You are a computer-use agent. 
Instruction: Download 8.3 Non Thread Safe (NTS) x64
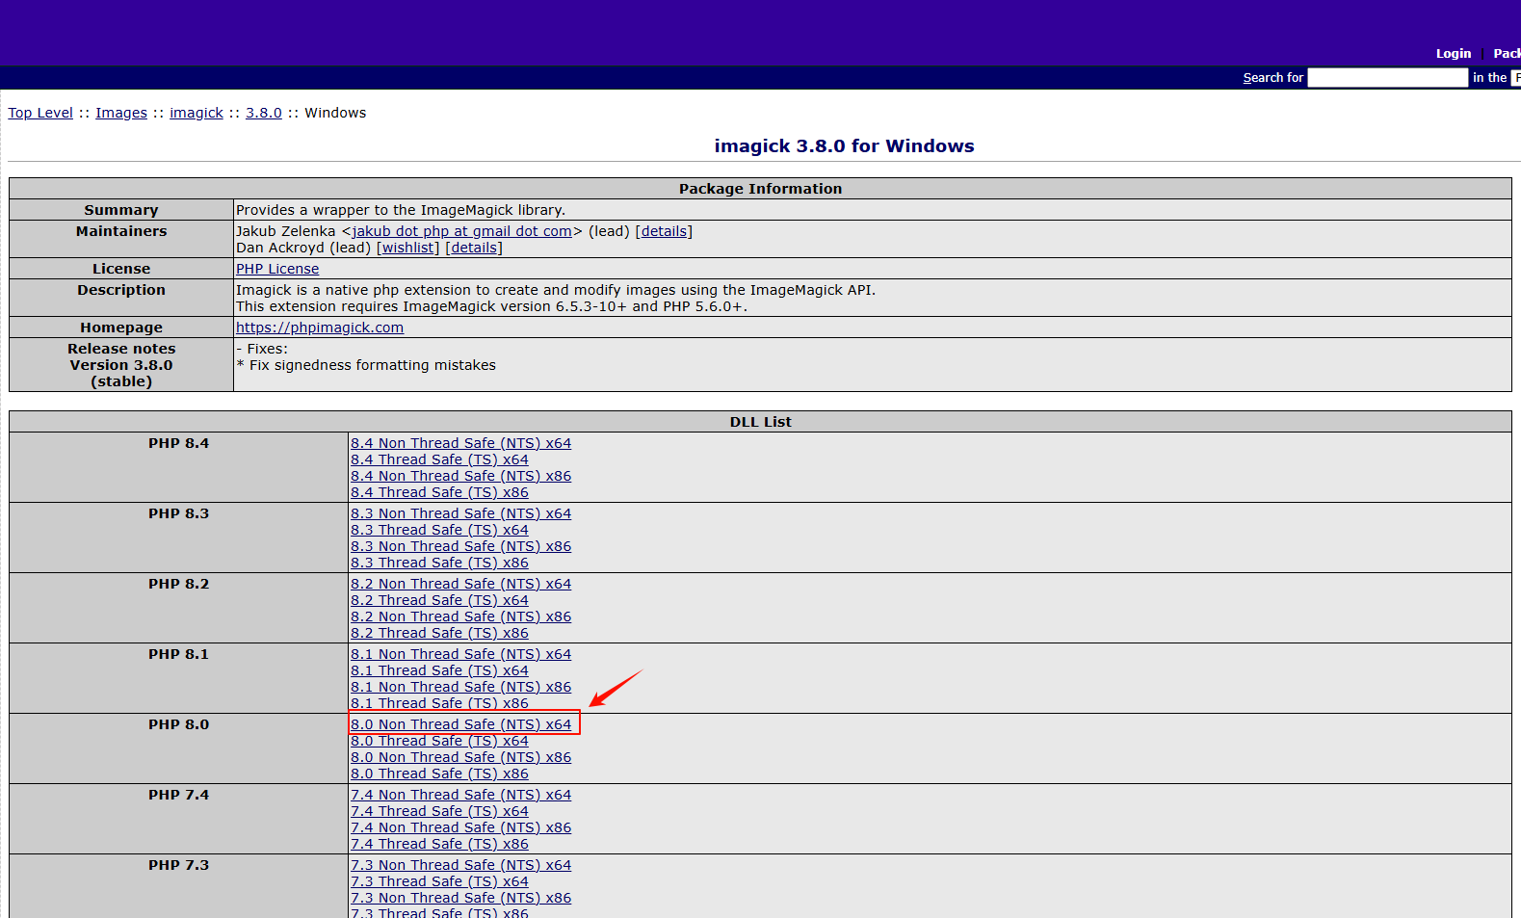point(460,513)
